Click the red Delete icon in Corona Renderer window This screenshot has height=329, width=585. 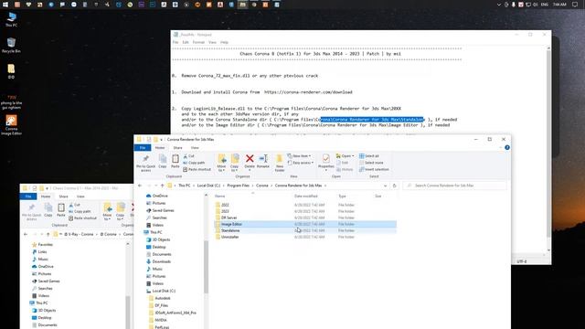click(x=250, y=161)
